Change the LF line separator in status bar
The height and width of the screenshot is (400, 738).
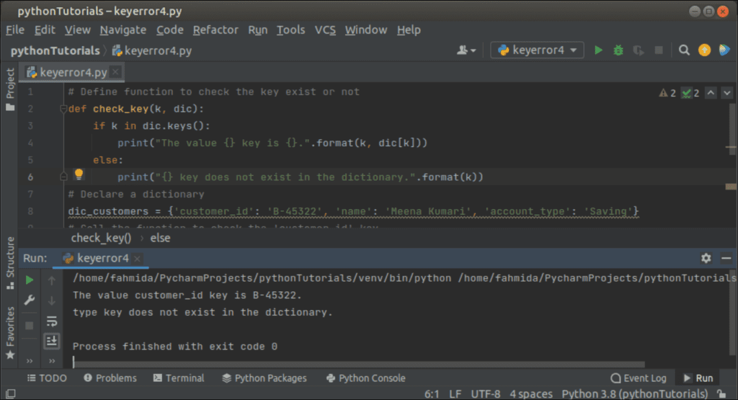click(455, 394)
